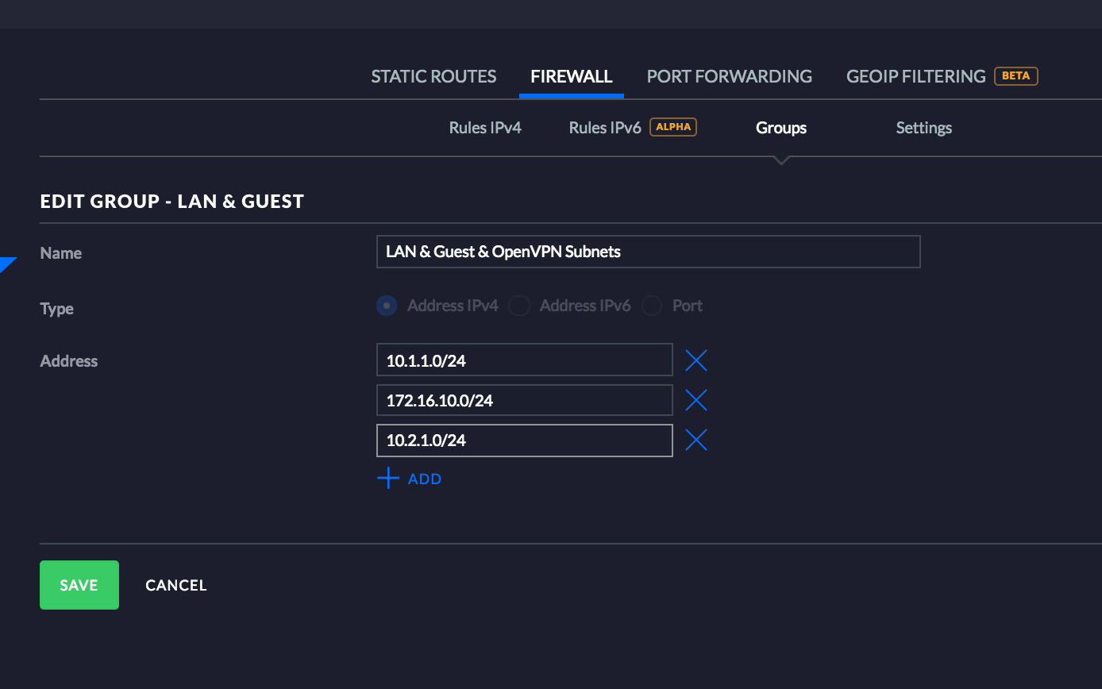
Task: Remove the 10.1.1.0/24 address entry
Action: (695, 360)
